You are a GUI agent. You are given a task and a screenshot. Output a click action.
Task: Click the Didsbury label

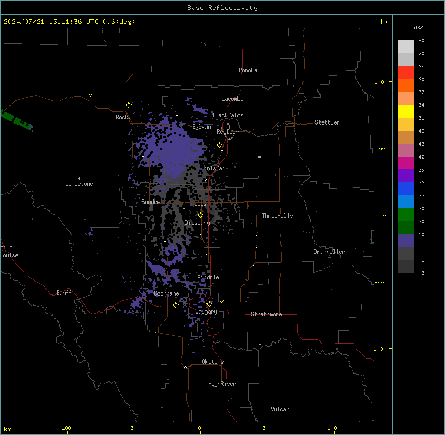coord(198,223)
